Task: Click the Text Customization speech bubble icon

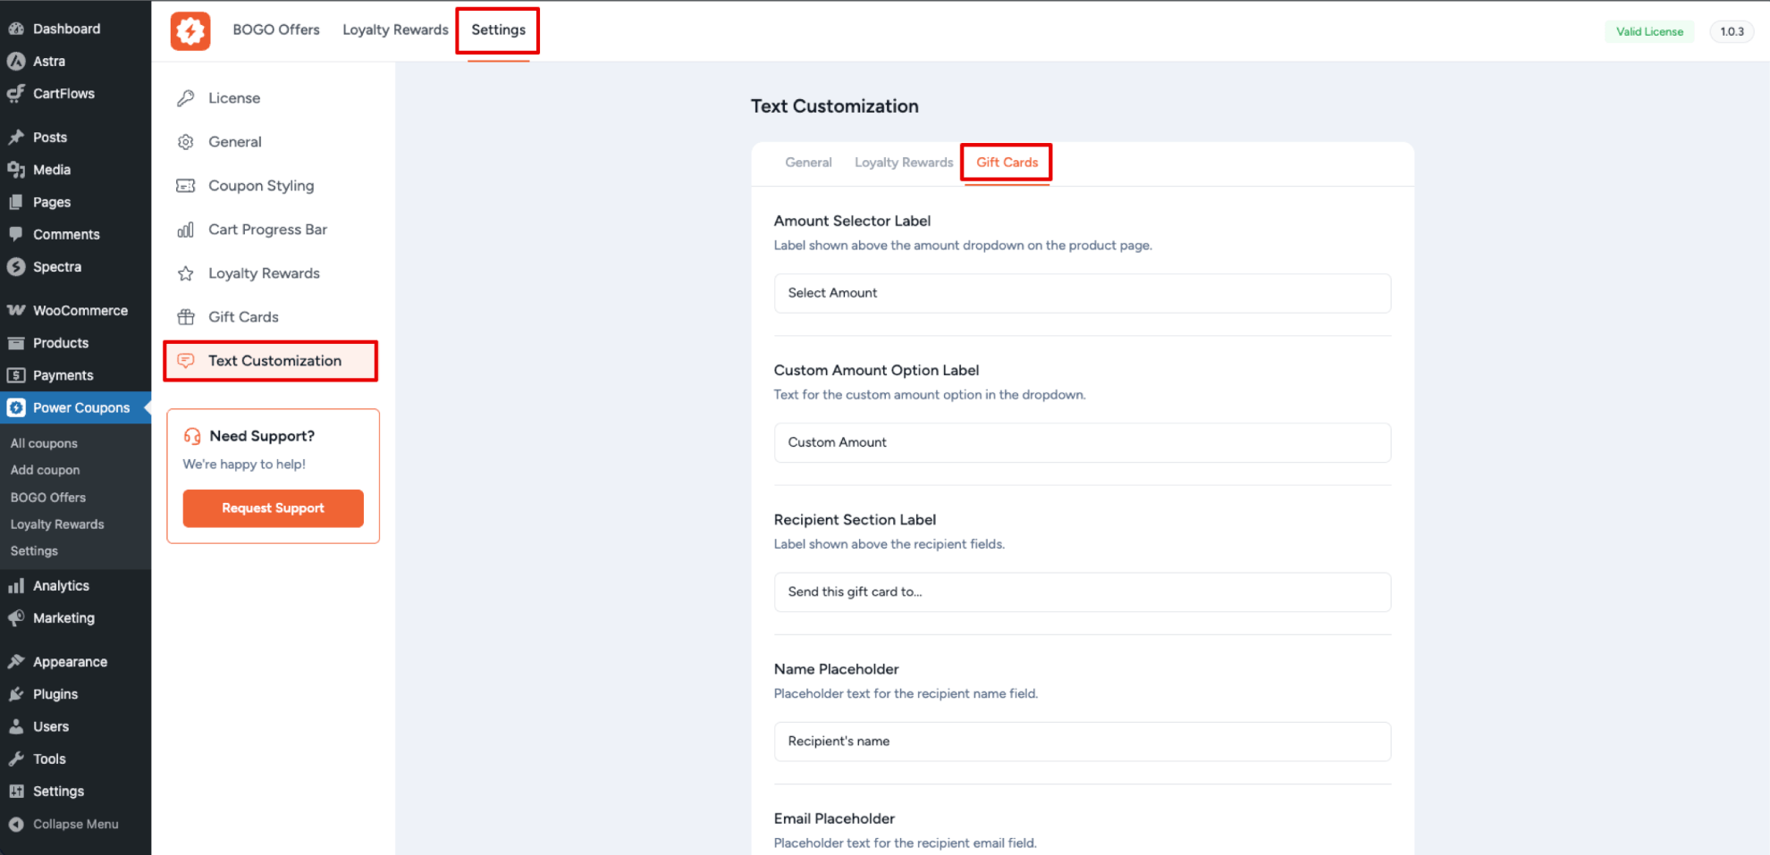Action: tap(186, 361)
